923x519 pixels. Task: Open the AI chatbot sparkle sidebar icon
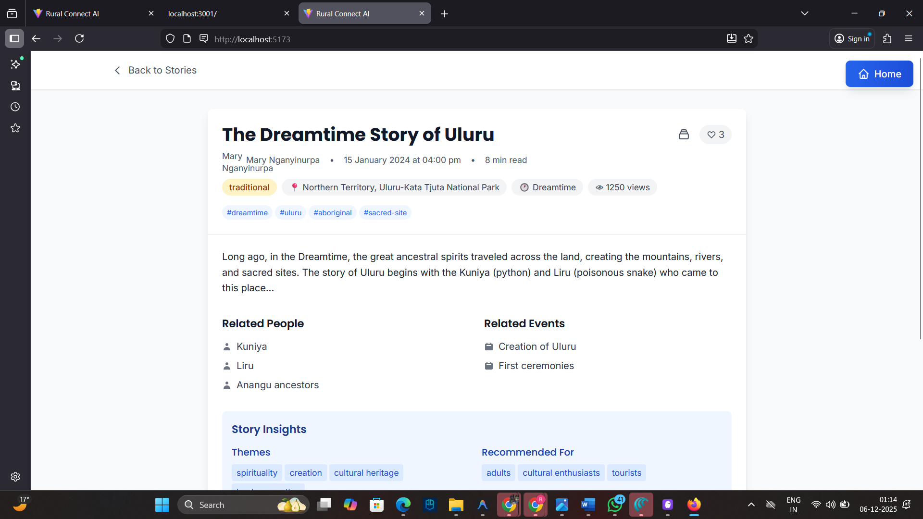point(15,64)
